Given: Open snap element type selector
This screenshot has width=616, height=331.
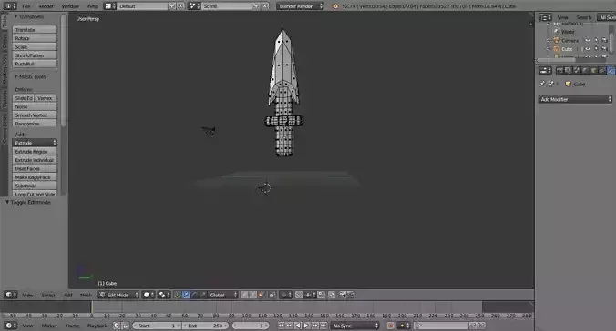Looking at the screenshot, I should coord(310,295).
